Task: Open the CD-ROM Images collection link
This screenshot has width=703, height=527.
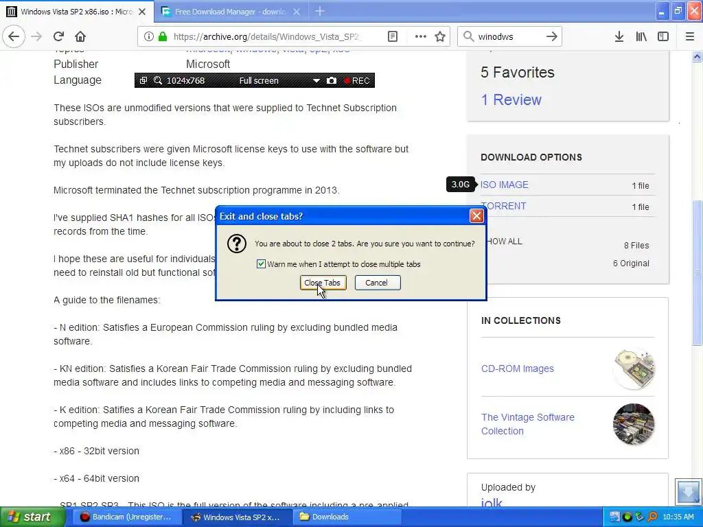Action: pyautogui.click(x=518, y=368)
